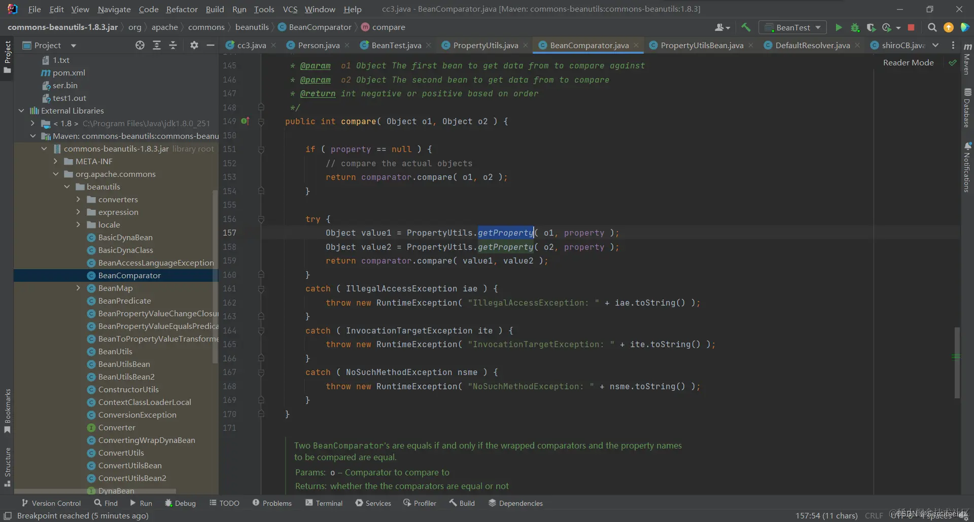Click the inspections checkmark widget

tap(953, 63)
